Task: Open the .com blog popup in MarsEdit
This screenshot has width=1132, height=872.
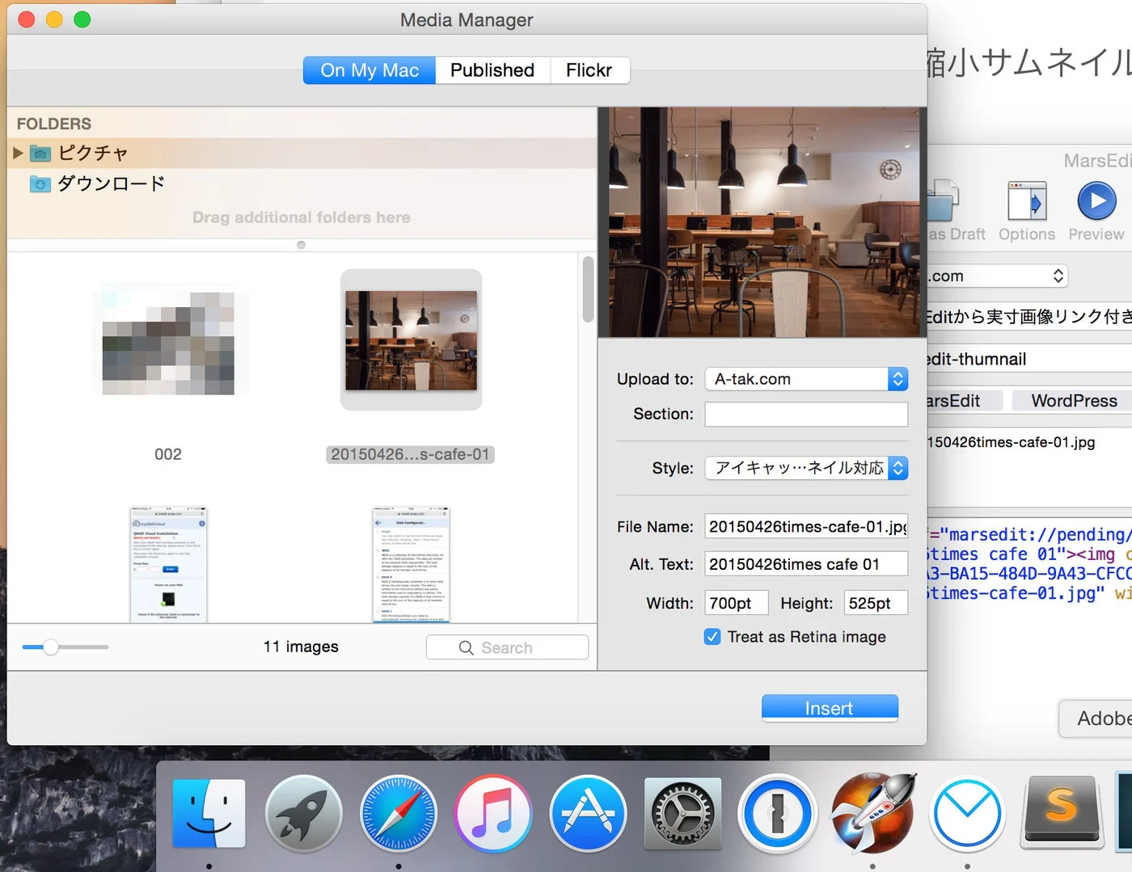Action: (998, 276)
